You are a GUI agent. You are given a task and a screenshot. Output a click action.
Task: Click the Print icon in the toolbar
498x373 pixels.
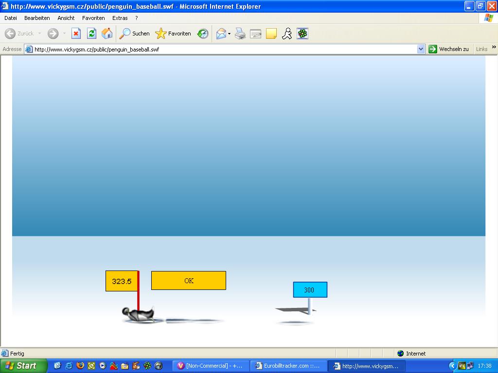point(240,34)
